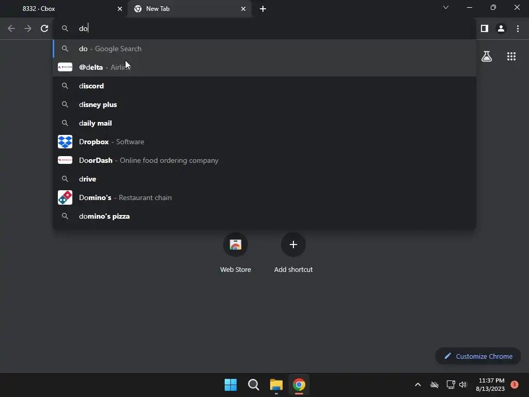The width and height of the screenshot is (529, 397).
Task: Open the Google apps grid
Action: click(x=511, y=56)
